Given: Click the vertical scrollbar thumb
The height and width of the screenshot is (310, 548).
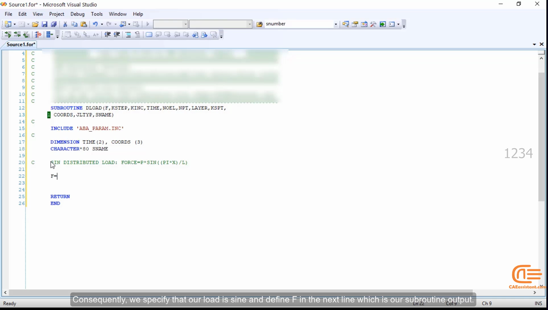Looking at the screenshot, I should 541,137.
